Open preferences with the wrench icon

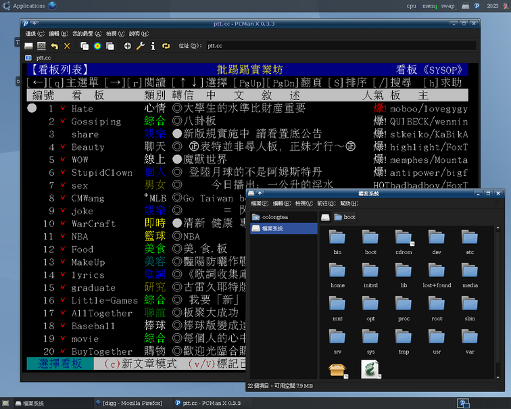pos(141,46)
